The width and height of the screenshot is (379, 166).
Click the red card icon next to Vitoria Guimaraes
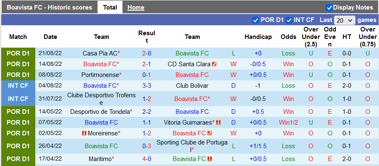[218, 123]
